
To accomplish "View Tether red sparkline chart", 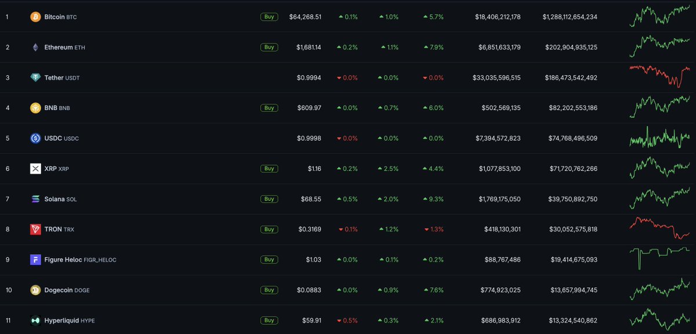I will (x=660, y=76).
